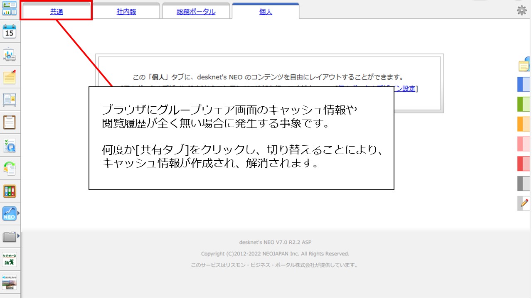Open the circular arrows workflow icon
This screenshot has height=299, width=532.
click(9, 168)
